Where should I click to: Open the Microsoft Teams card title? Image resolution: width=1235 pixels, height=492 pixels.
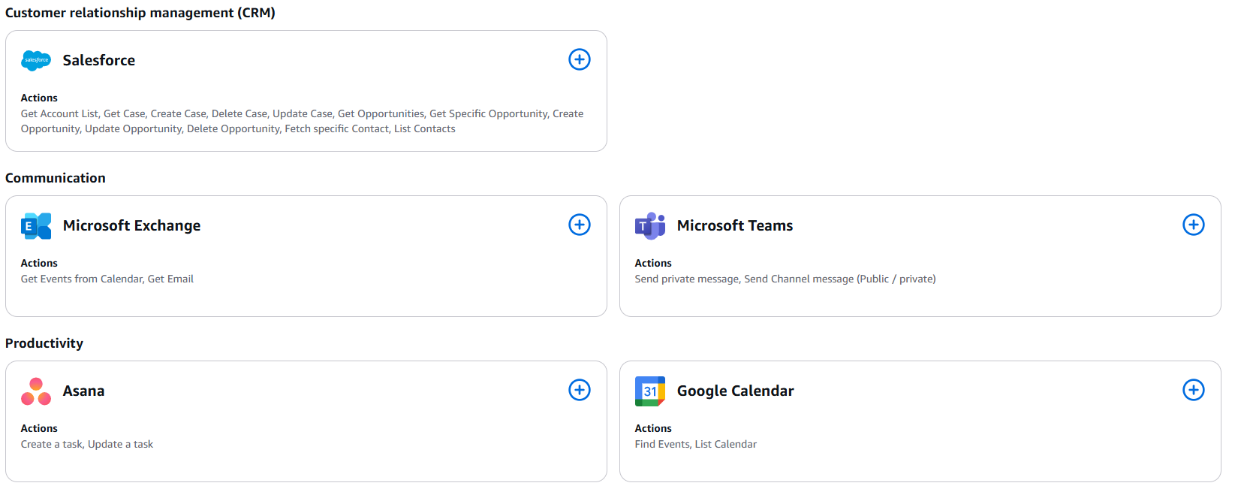735,225
